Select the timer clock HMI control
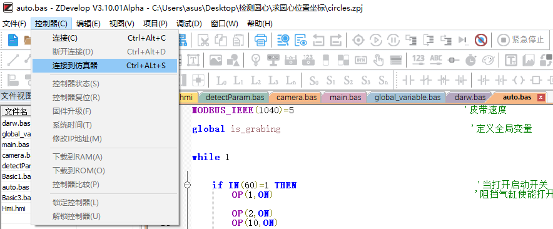 (x=471, y=60)
